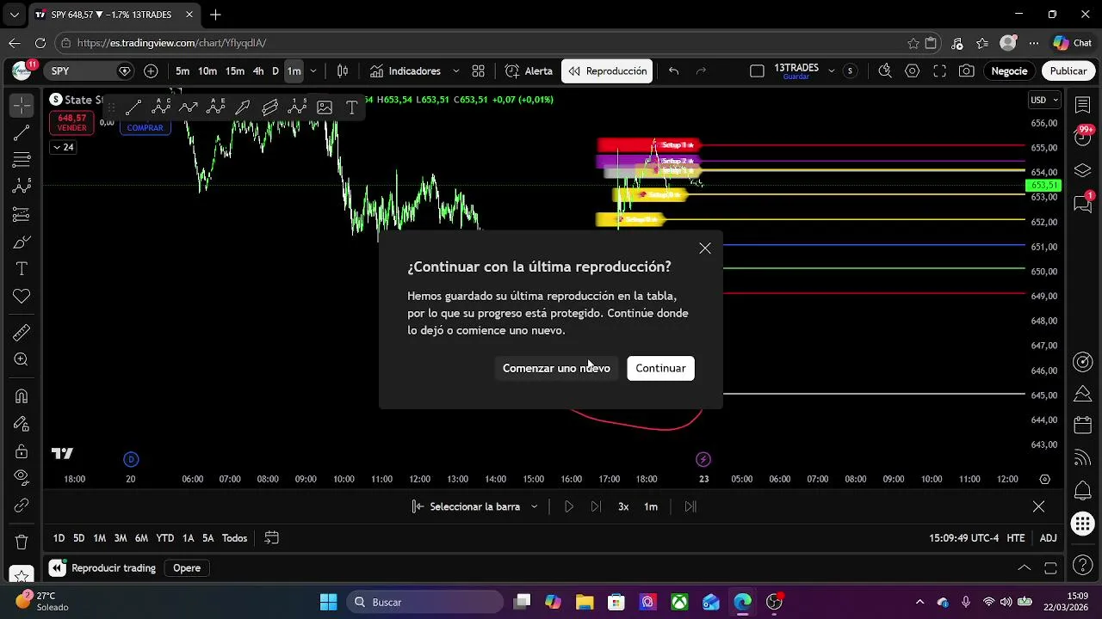Select the YTD date range
The width and height of the screenshot is (1102, 619).
point(164,538)
